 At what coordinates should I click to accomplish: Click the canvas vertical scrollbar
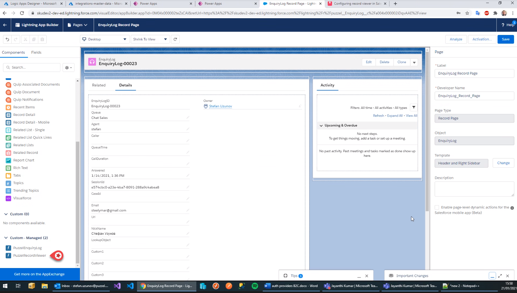pos(427,133)
